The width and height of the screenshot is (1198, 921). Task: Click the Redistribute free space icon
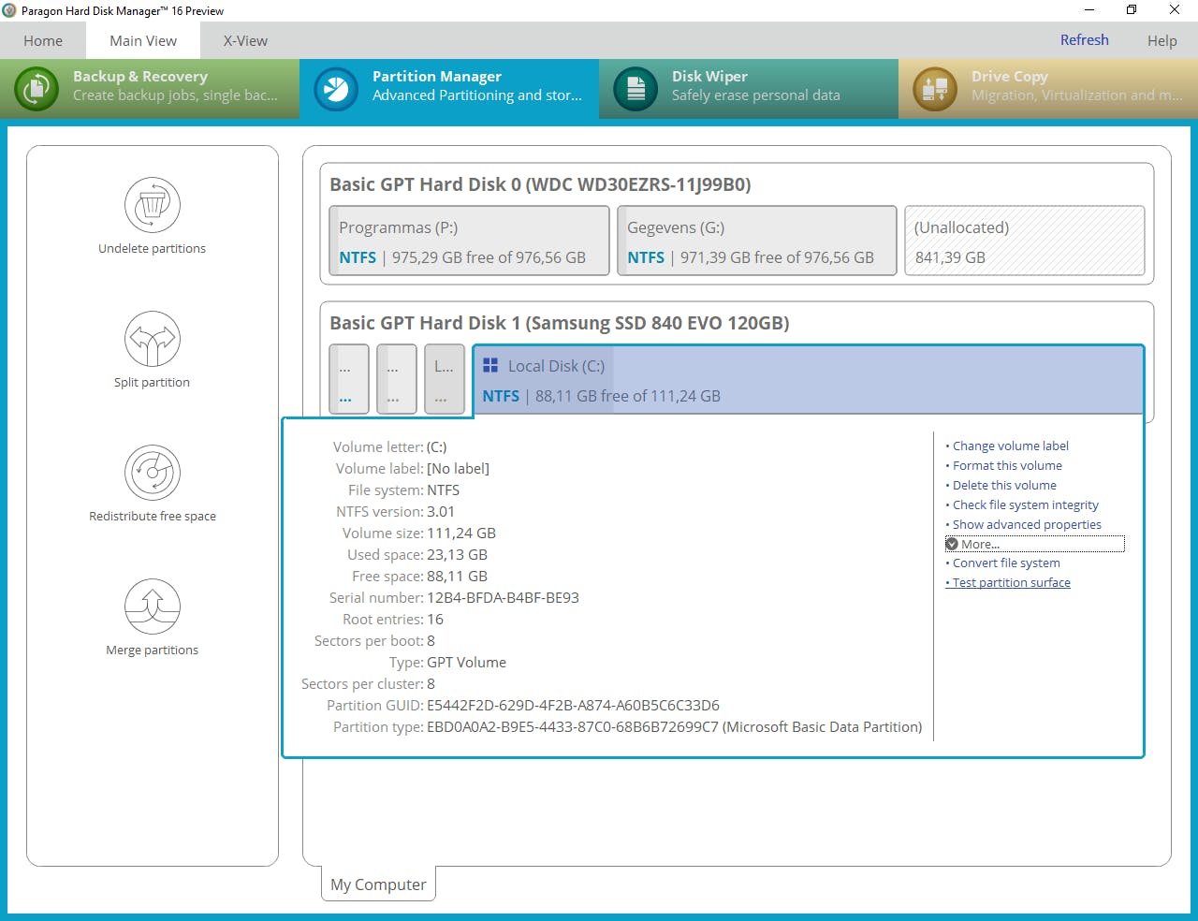click(x=153, y=473)
